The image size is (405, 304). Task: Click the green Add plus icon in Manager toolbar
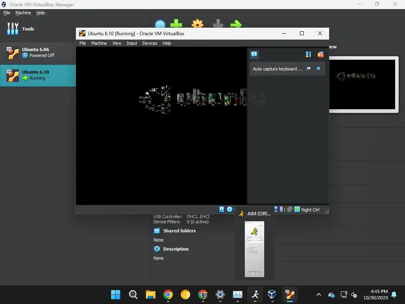pyautogui.click(x=176, y=24)
